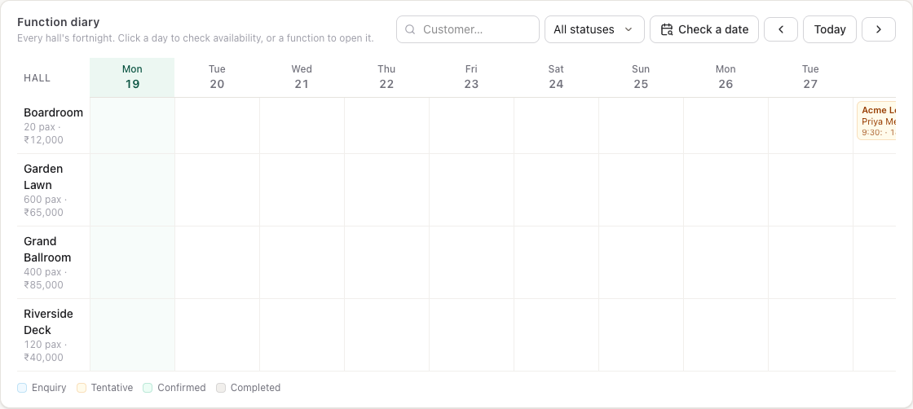
Task: Click the Completed legend swatch
Action: tap(221, 388)
